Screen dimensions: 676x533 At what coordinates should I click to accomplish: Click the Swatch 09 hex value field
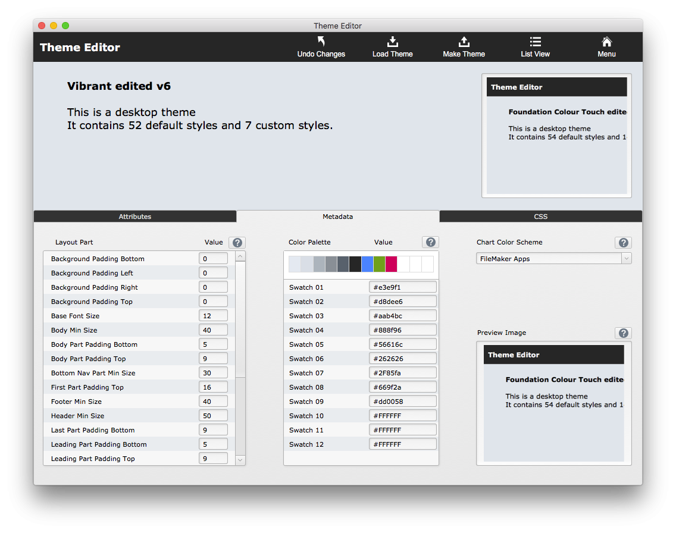coord(403,402)
